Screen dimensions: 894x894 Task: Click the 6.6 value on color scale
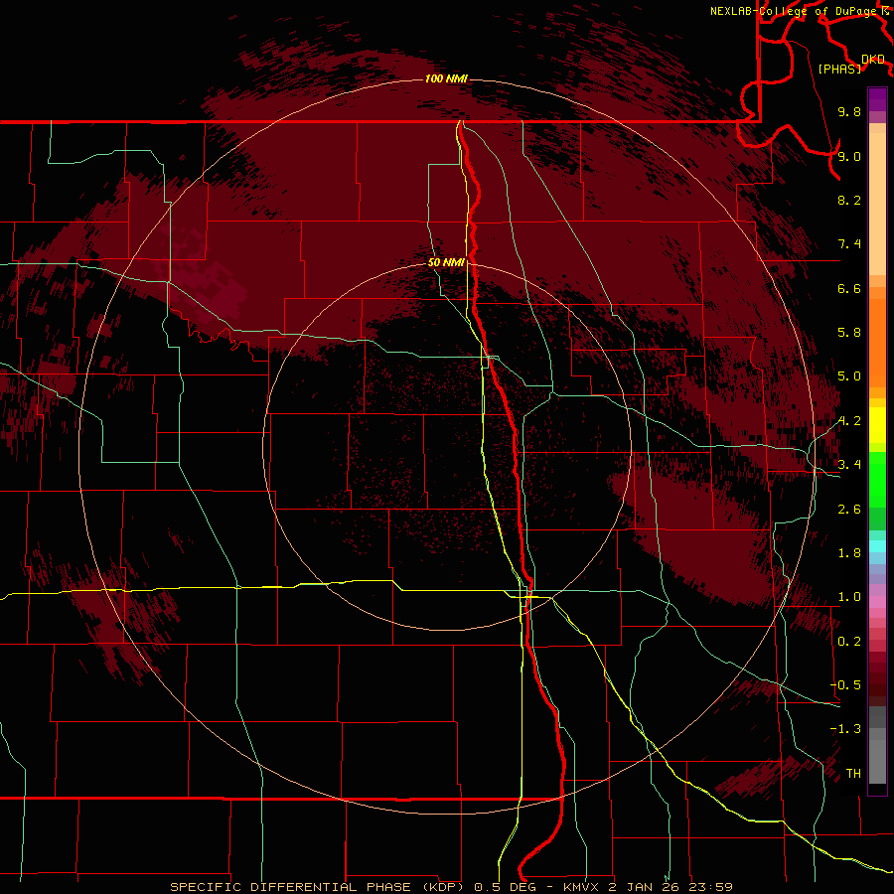[849, 288]
